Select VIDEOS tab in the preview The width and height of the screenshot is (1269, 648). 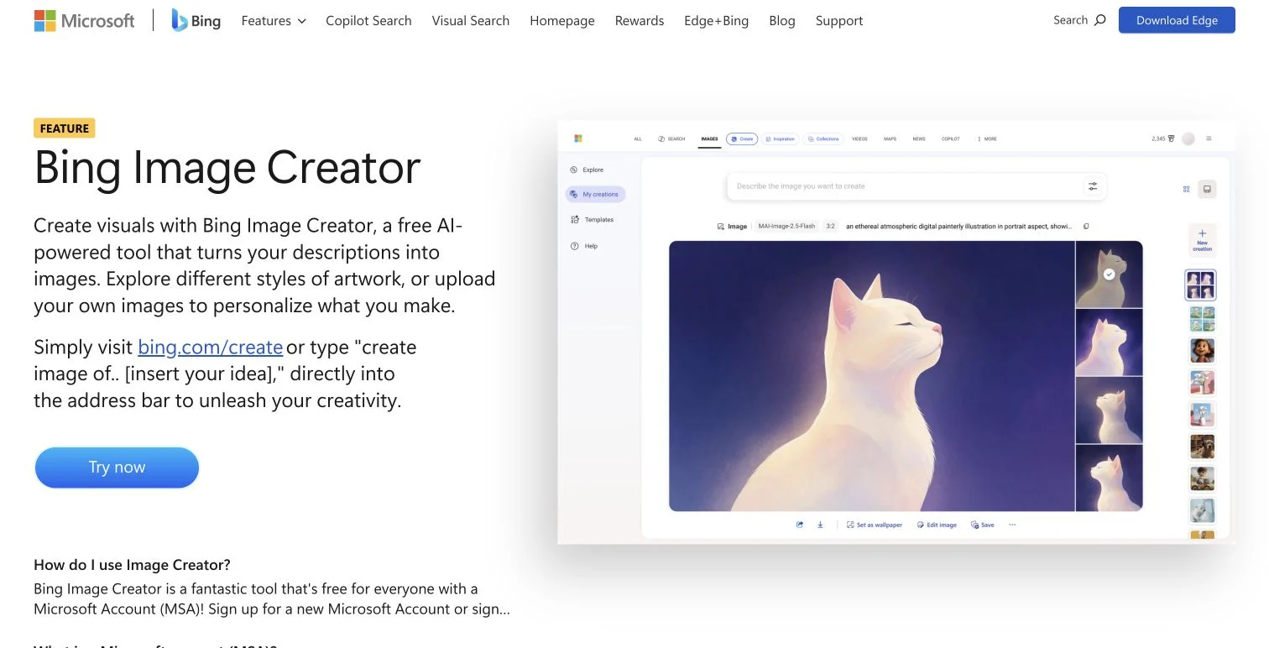pos(859,138)
